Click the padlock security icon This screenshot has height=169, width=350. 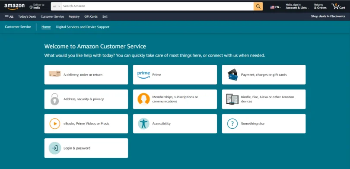pos(55,99)
